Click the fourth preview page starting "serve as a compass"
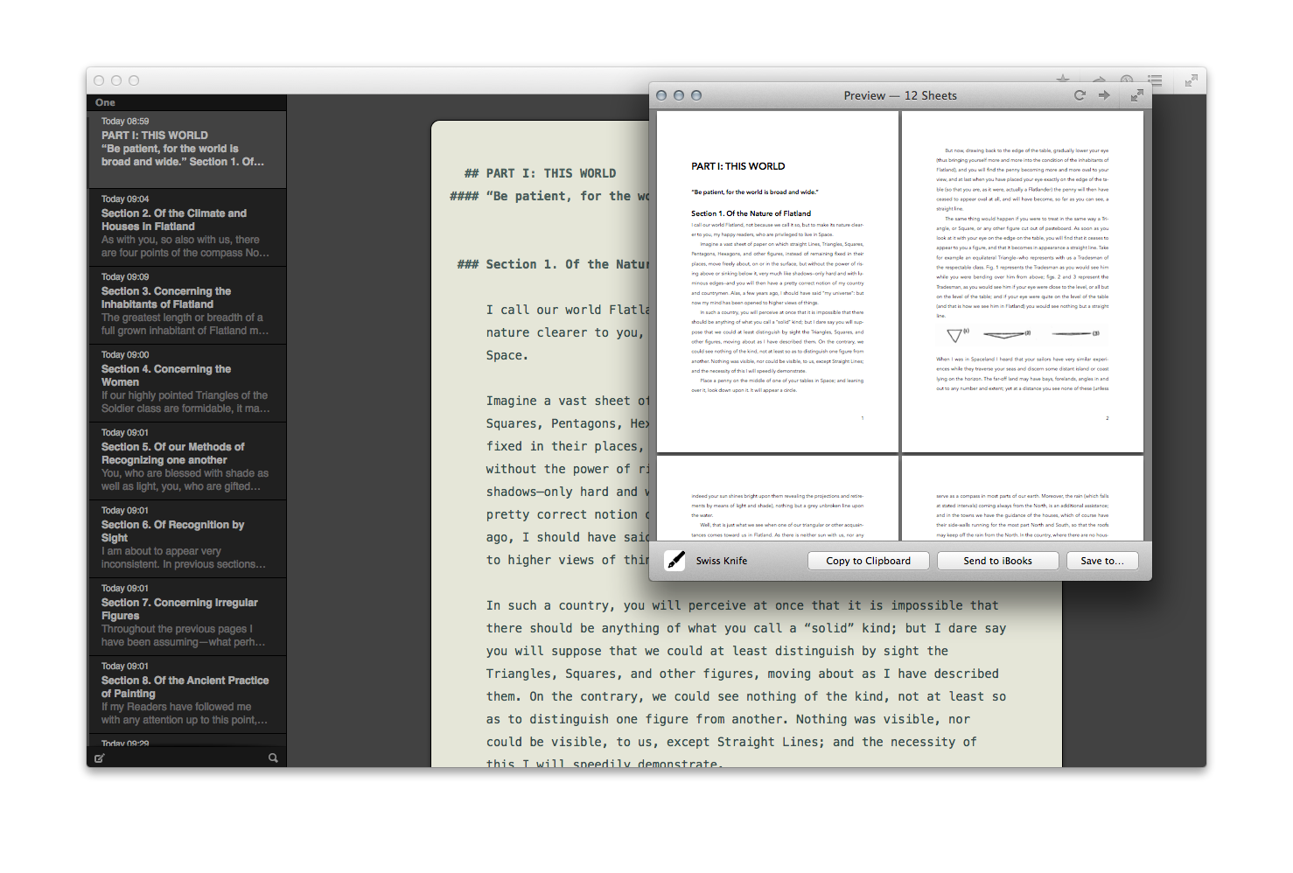Screen dimensions: 1293x873 click(x=1023, y=498)
